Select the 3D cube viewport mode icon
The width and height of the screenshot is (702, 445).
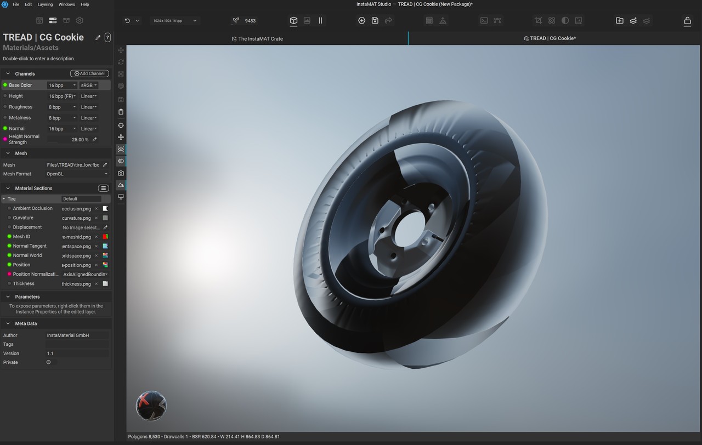293,21
